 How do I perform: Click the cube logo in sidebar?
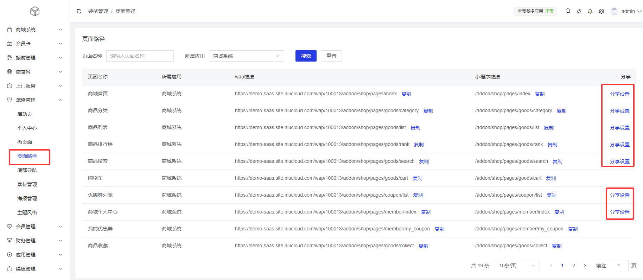(x=35, y=11)
